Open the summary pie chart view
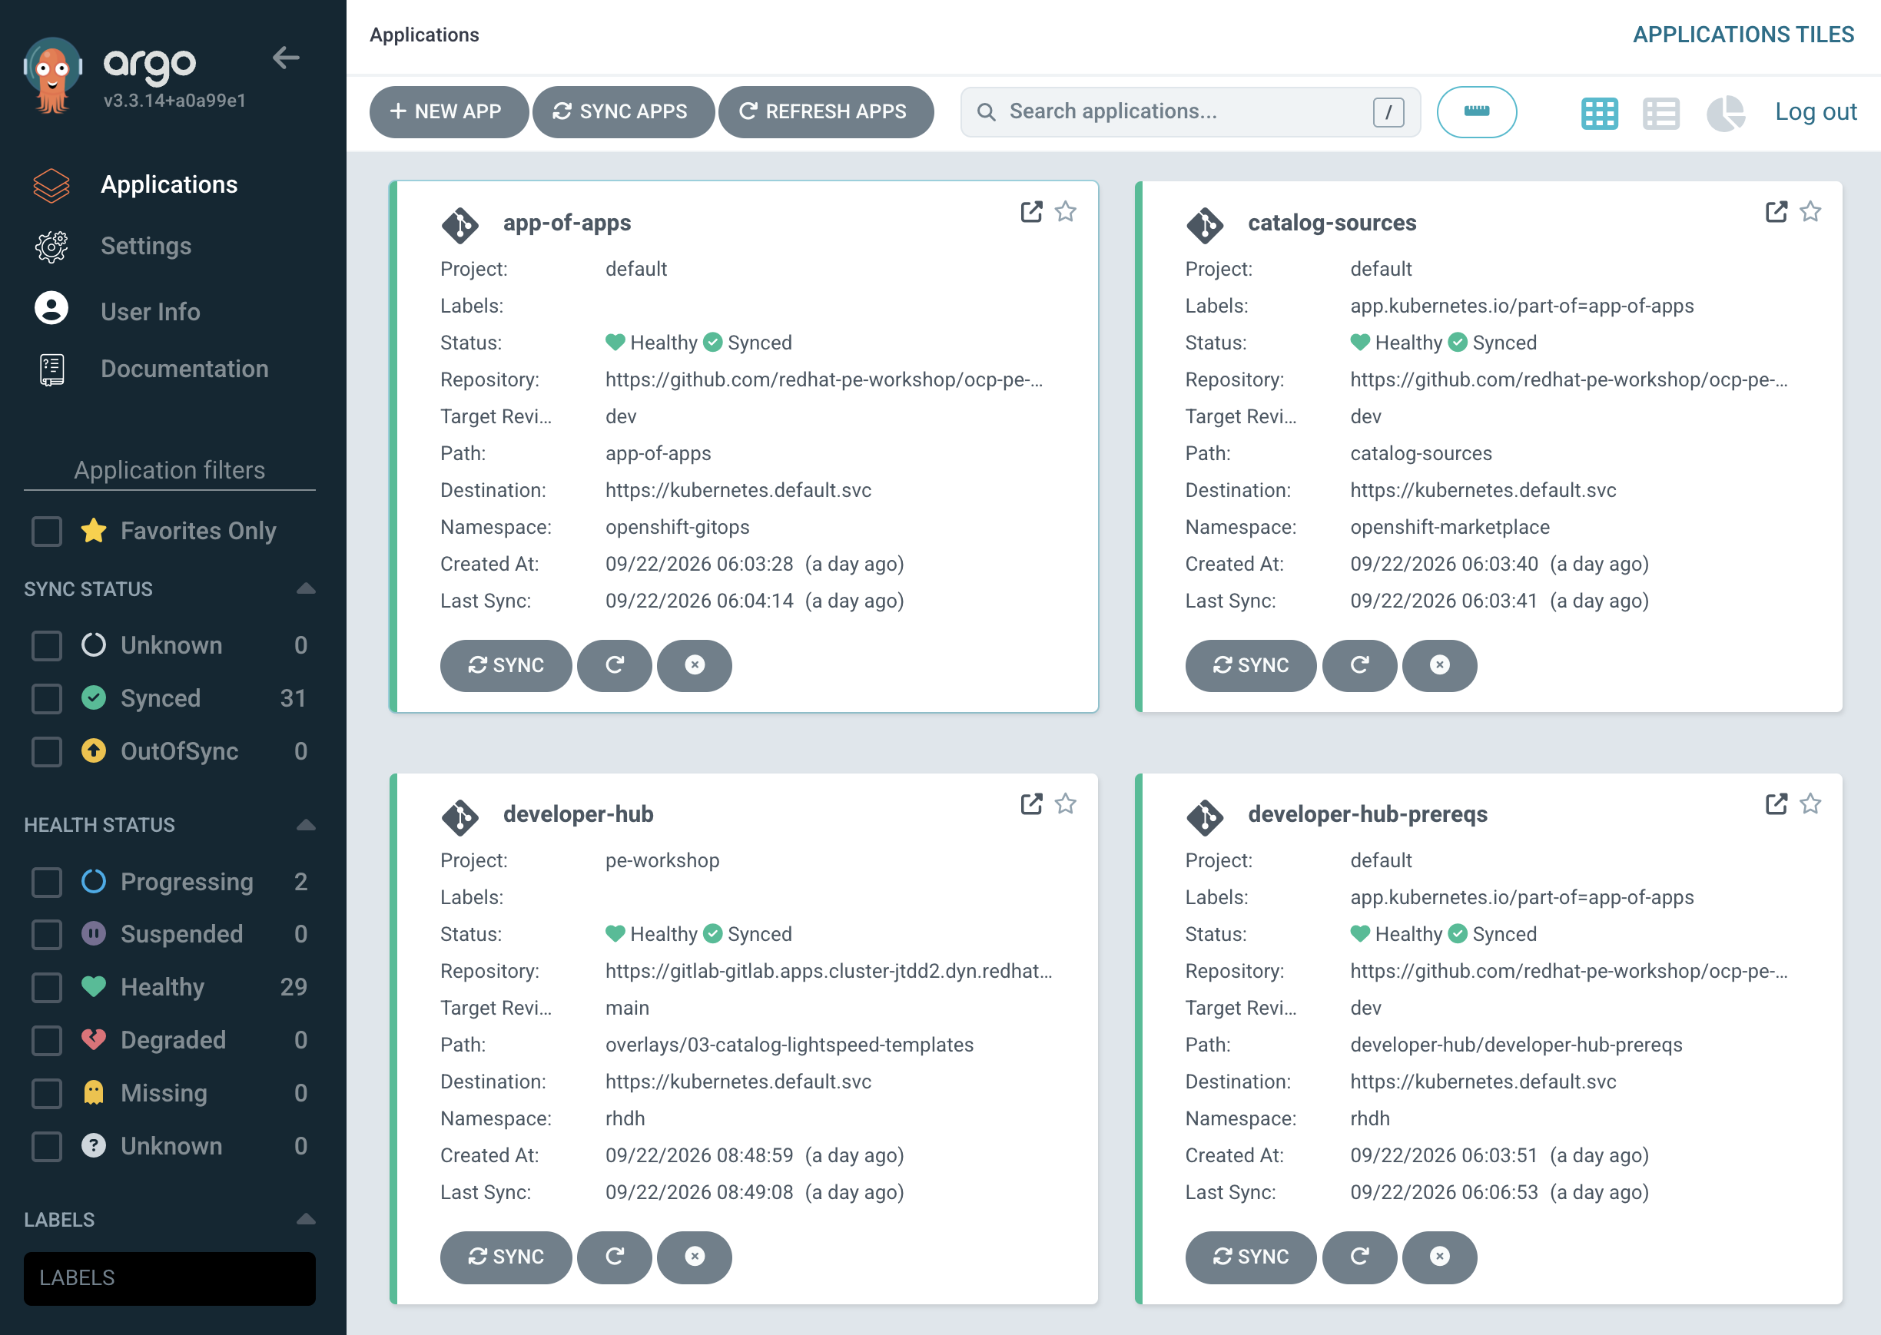 pos(1726,113)
